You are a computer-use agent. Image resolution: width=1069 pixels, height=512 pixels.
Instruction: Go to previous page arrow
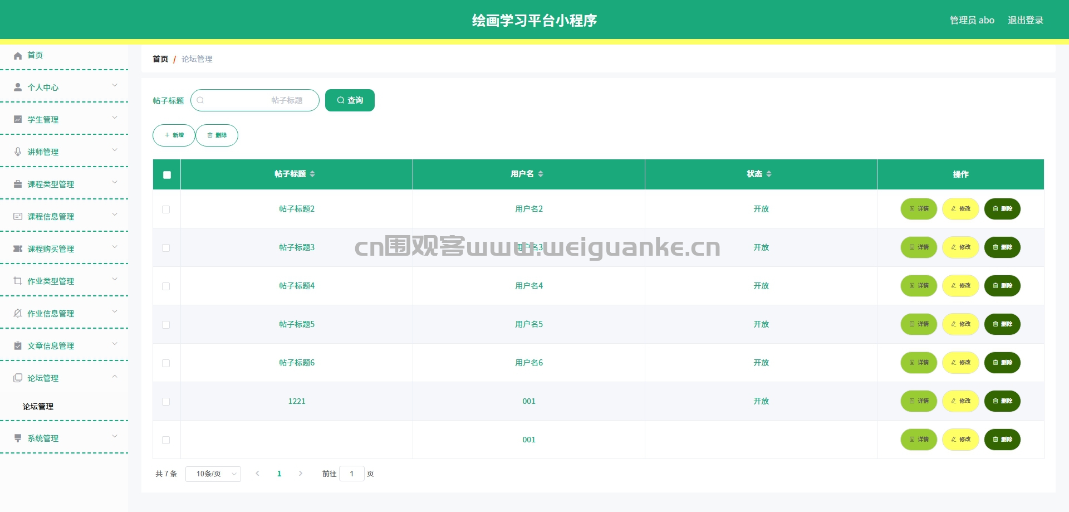(x=257, y=474)
